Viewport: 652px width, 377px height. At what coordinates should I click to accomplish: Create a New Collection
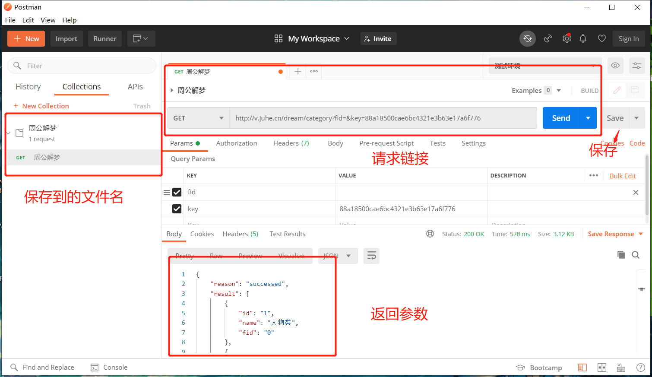[x=41, y=106]
